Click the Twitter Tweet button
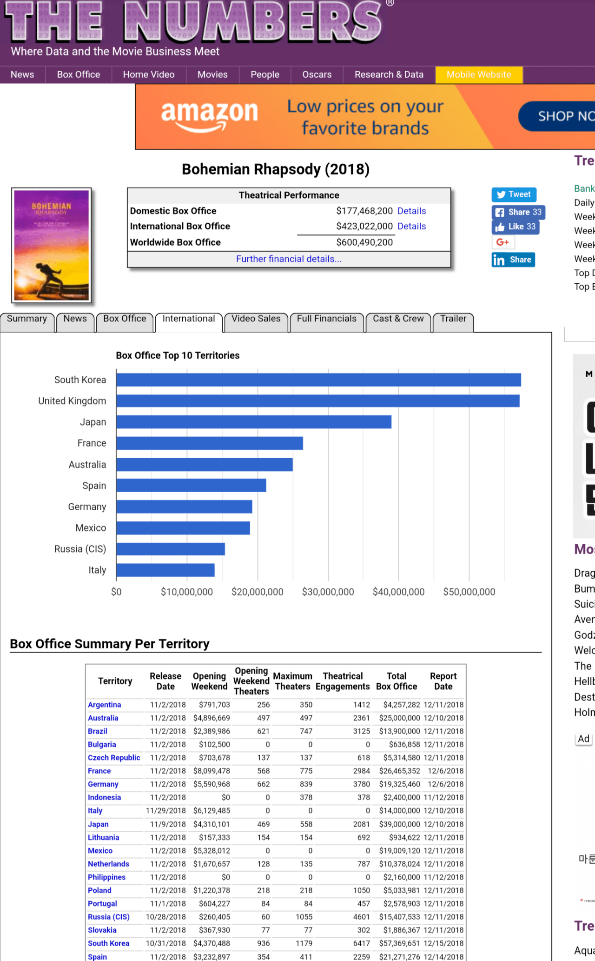Viewport: 595px width, 961px height. (x=514, y=194)
